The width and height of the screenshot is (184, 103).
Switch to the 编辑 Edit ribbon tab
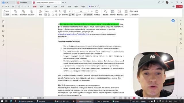(x=49, y=7)
